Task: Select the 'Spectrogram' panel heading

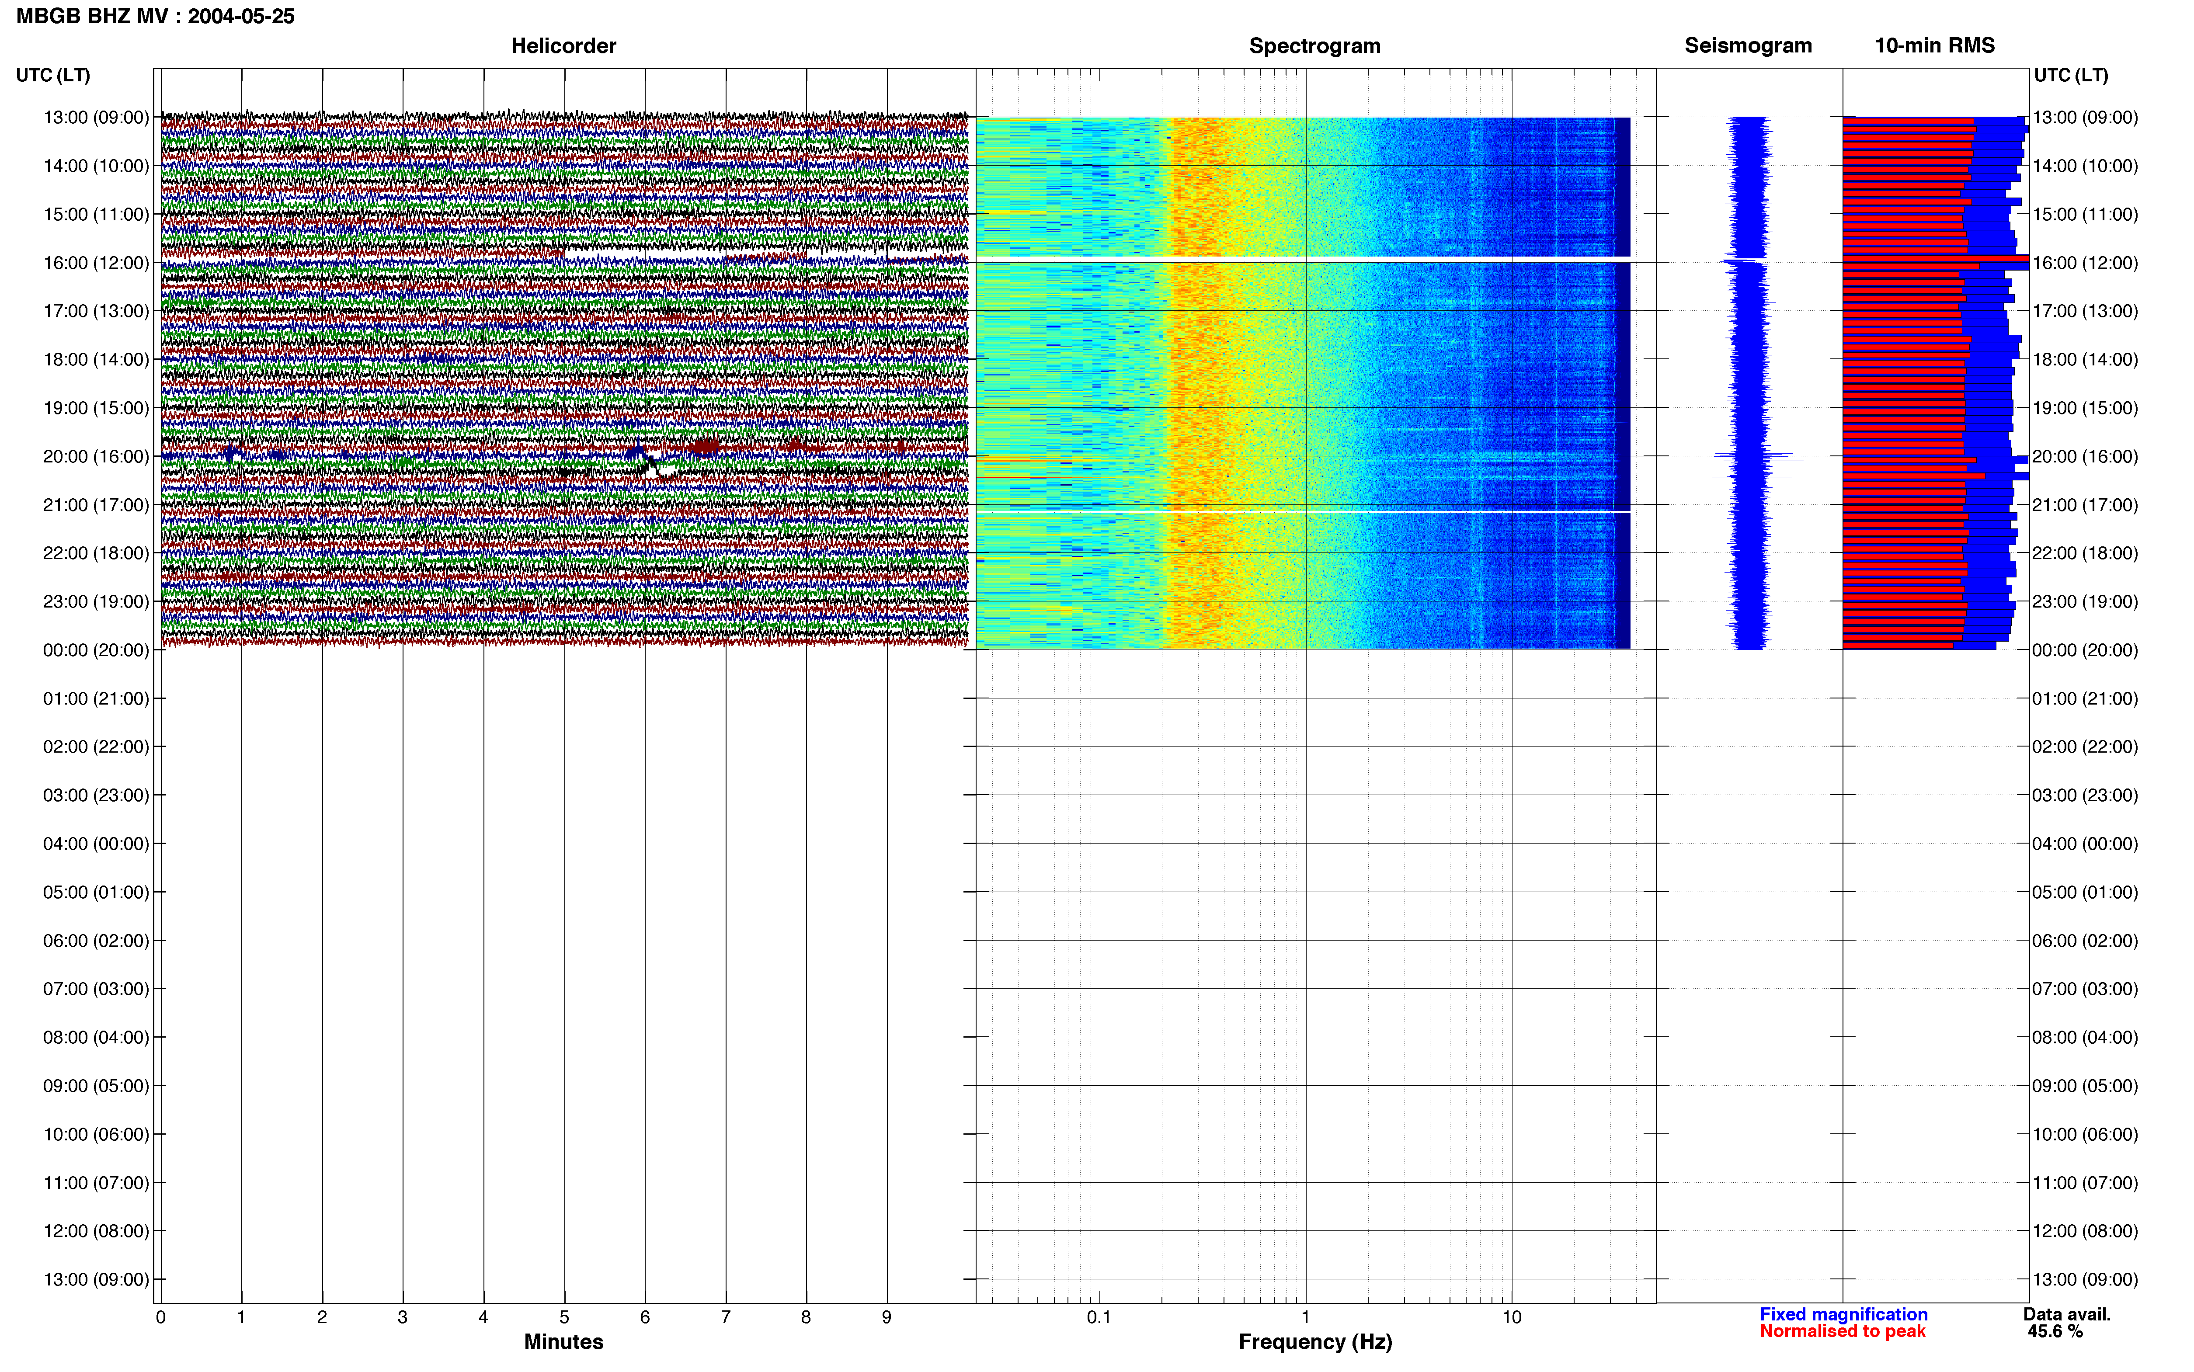Action: pyautogui.click(x=1315, y=45)
